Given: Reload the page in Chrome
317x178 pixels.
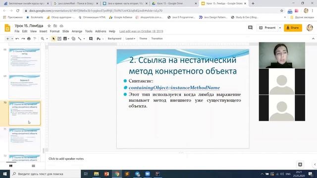Looking at the screenshot, I should coord(18,11).
